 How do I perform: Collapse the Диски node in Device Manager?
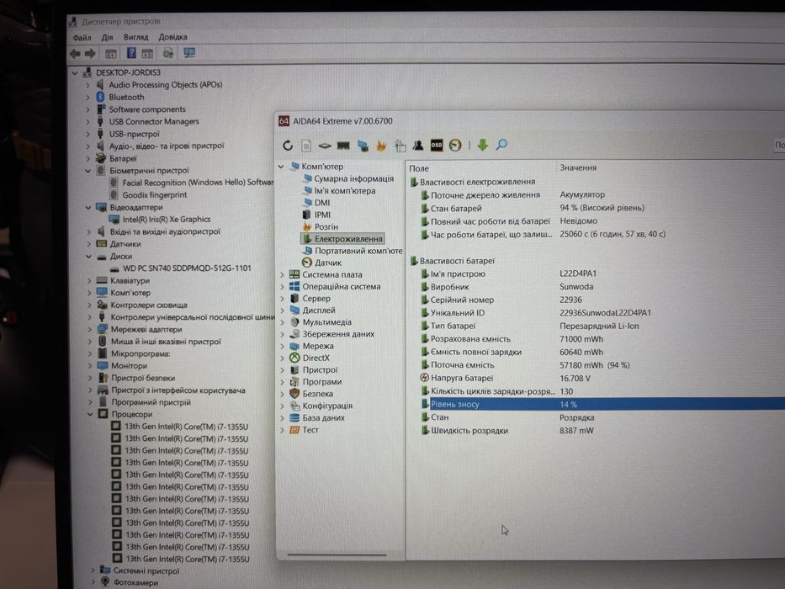(88, 257)
